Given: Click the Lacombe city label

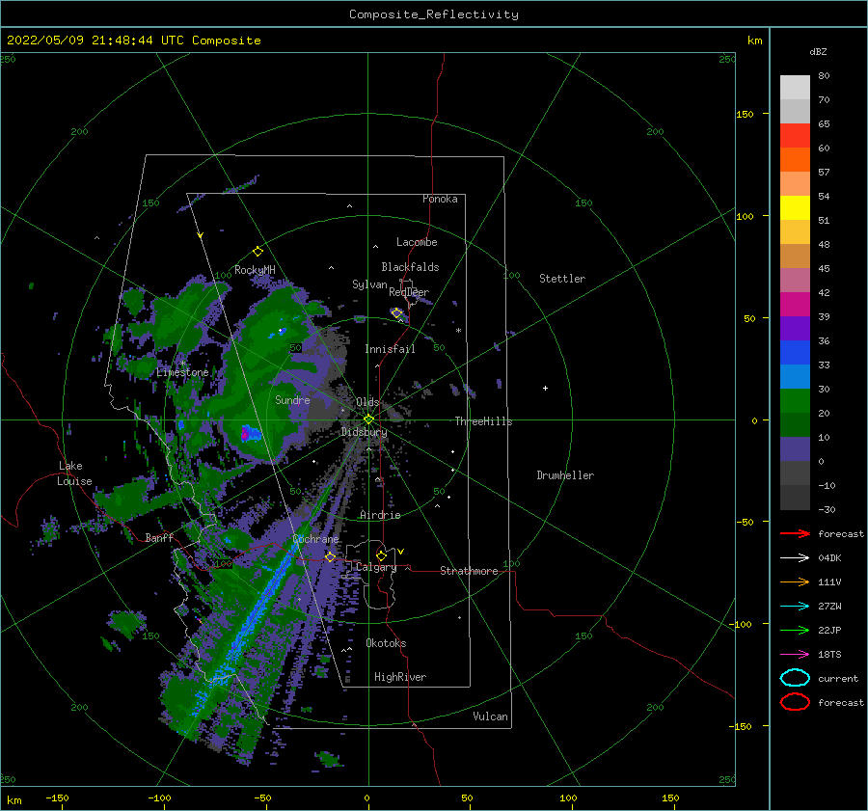Looking at the screenshot, I should [x=417, y=242].
